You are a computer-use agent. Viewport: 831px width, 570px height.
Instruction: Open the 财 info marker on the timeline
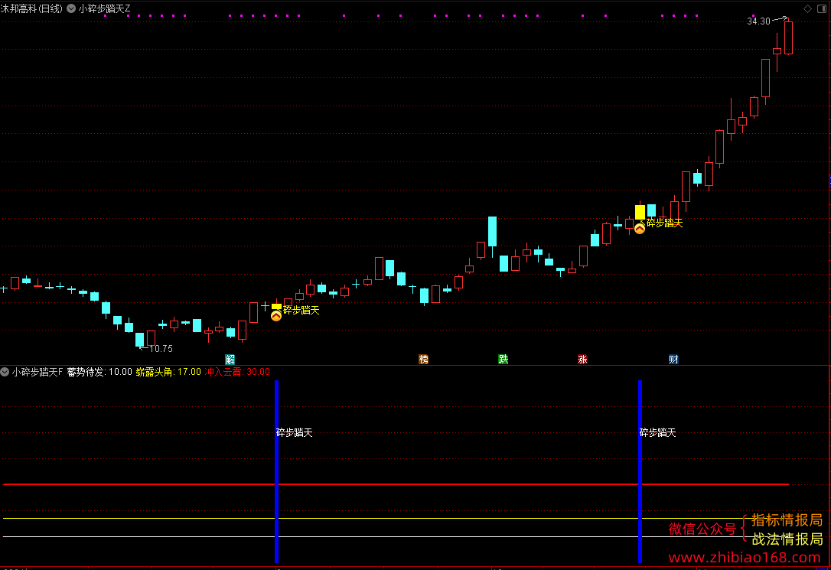pyautogui.click(x=673, y=359)
